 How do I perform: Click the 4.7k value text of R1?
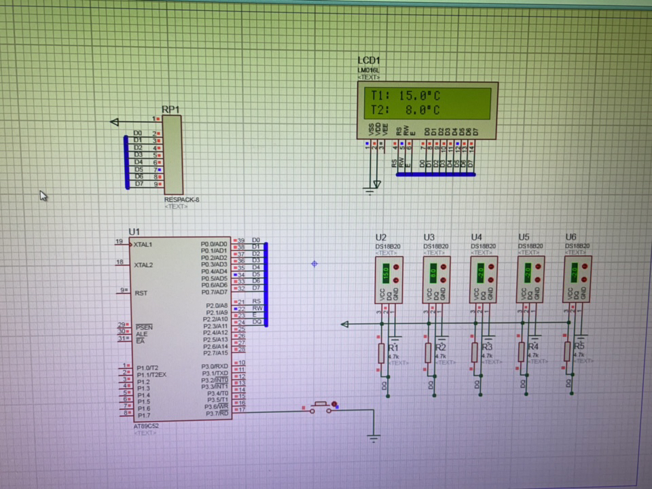pos(394,357)
